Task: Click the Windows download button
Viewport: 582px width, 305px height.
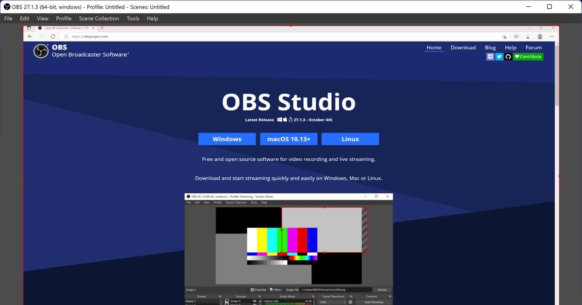Action: (x=227, y=139)
